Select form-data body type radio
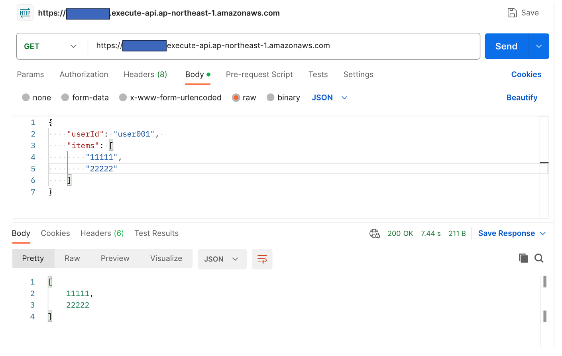Viewport: 562px width, 356px height. tap(65, 98)
